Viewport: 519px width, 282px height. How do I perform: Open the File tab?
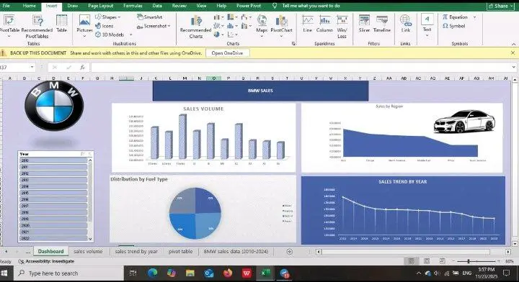click(6, 6)
